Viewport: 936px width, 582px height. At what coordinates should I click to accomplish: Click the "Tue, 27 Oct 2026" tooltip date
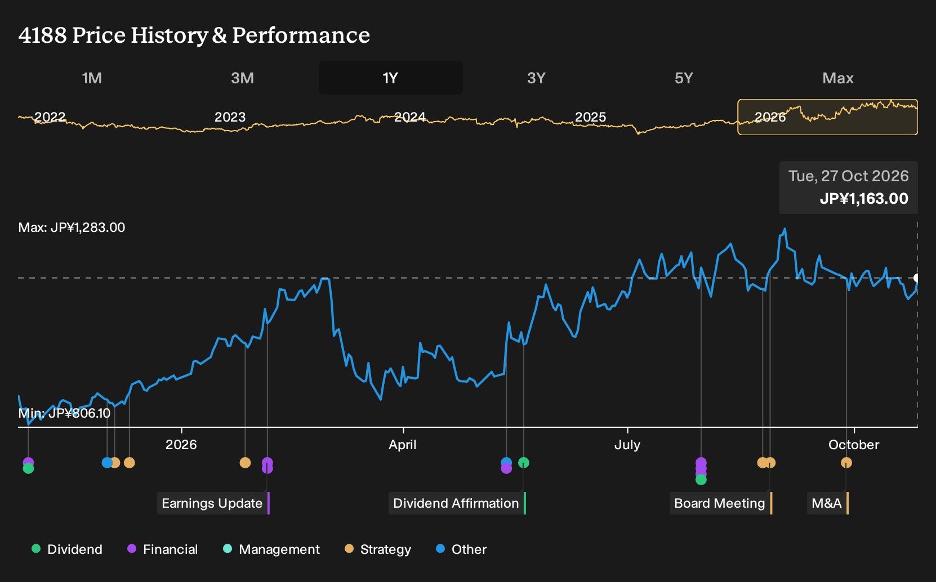[x=849, y=176]
